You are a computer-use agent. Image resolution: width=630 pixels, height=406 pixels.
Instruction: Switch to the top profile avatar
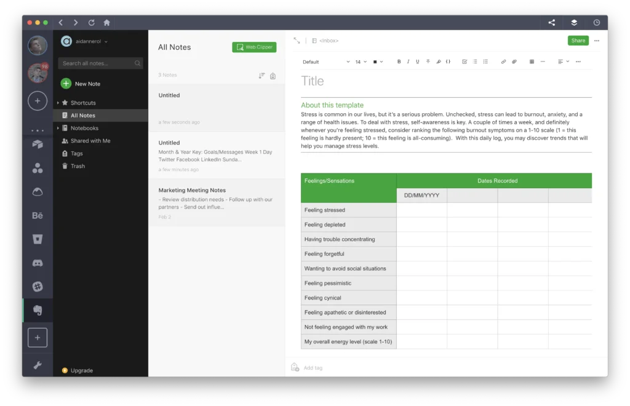click(x=38, y=46)
